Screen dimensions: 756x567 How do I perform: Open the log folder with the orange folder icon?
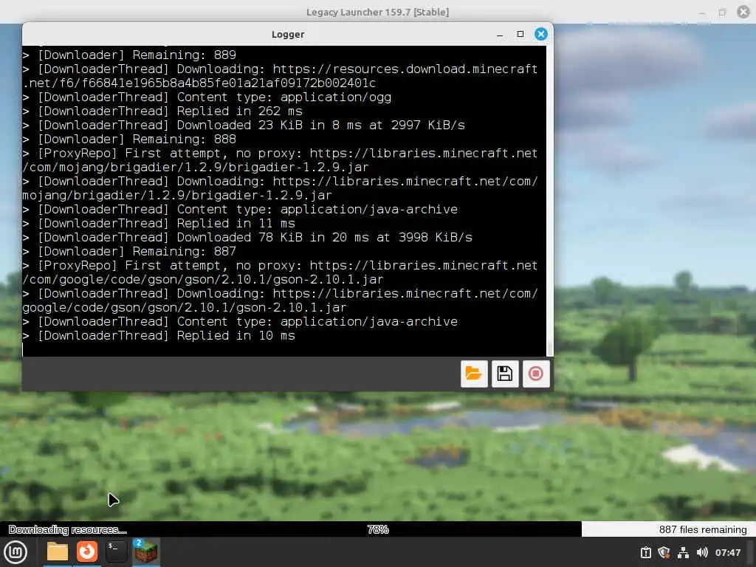click(x=474, y=374)
